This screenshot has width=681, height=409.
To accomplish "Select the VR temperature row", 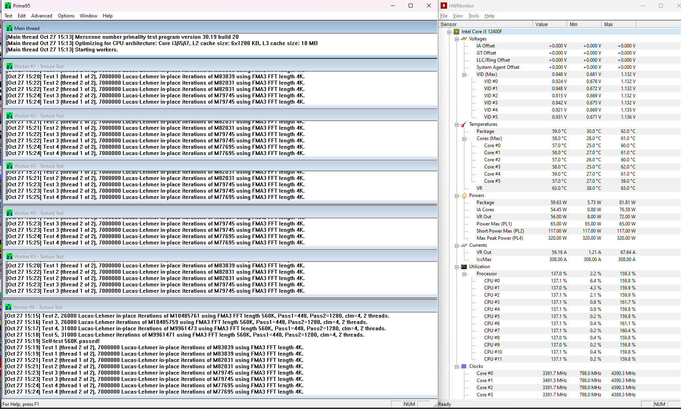I will [x=556, y=188].
